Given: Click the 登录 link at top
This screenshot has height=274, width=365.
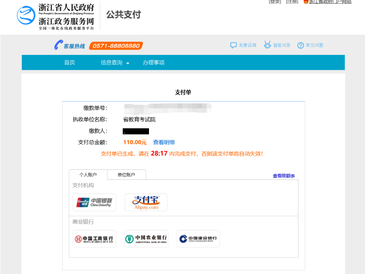Looking at the screenshot, I should point(275,2).
